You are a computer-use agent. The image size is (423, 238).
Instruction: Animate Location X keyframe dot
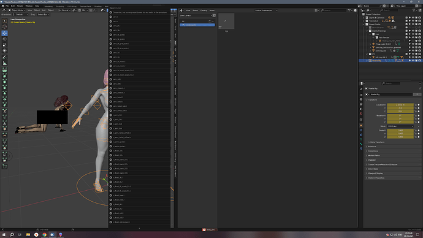419,105
